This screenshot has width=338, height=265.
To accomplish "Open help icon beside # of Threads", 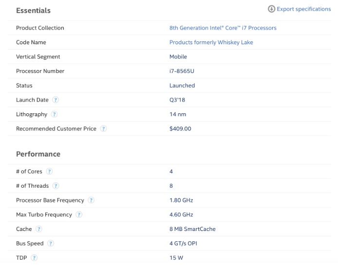I will click(56, 186).
